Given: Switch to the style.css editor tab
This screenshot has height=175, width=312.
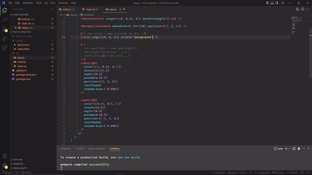Looking at the screenshot, I should click(x=91, y=9).
